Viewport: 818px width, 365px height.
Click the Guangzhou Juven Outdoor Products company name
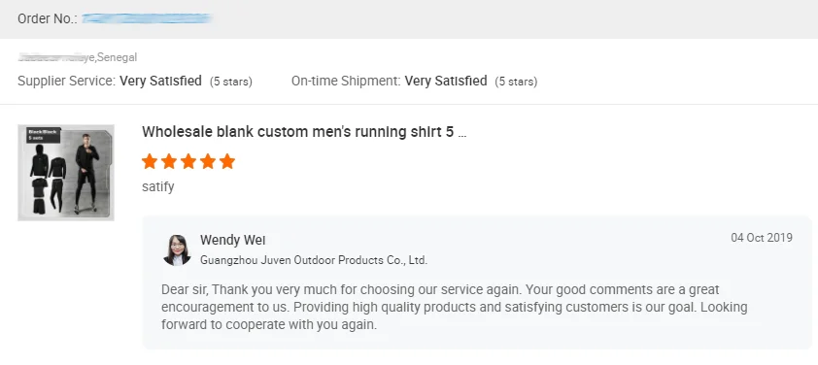[x=314, y=260]
